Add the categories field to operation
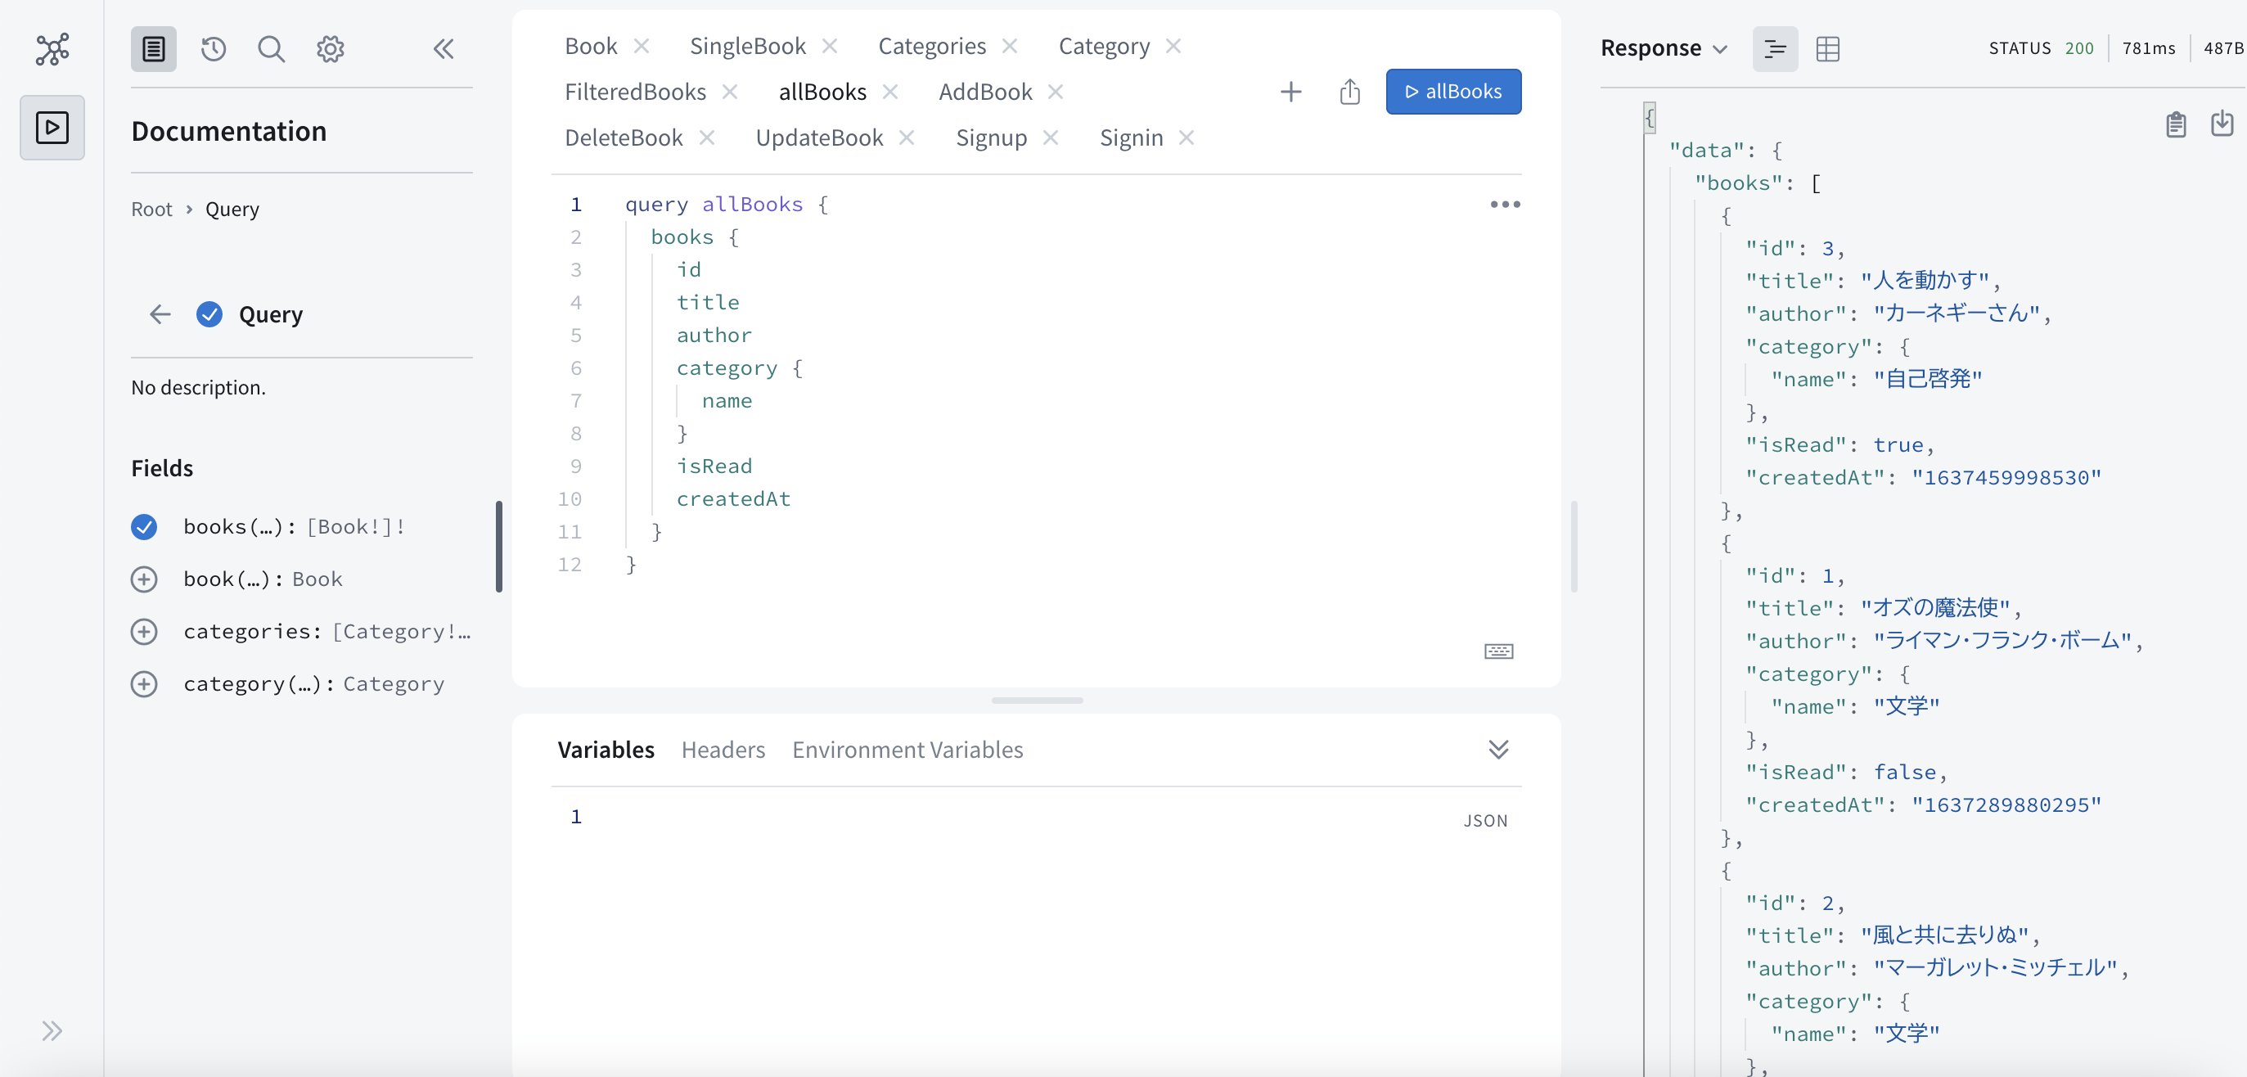 point(144,631)
